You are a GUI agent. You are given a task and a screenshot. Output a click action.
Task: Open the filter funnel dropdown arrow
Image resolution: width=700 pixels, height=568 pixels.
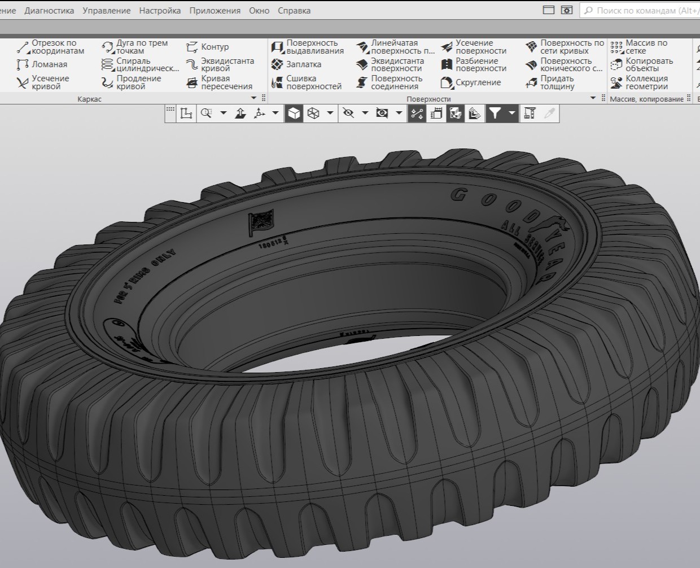(512, 113)
